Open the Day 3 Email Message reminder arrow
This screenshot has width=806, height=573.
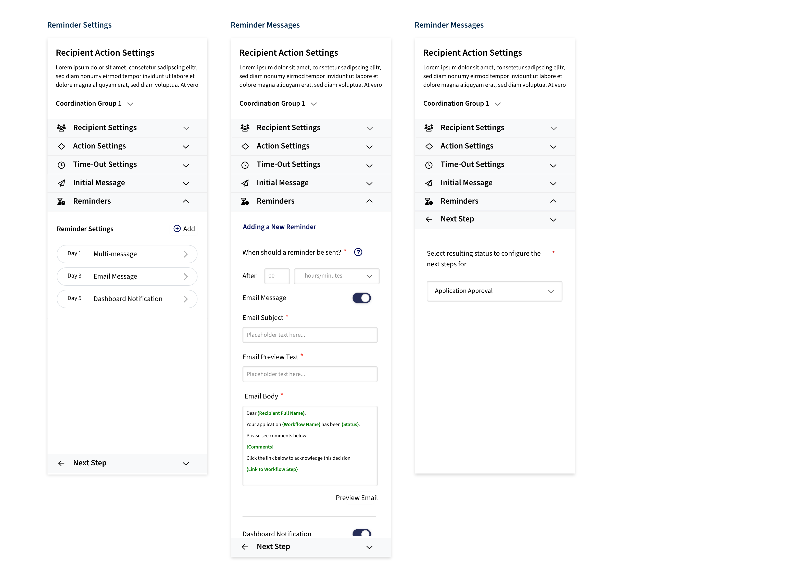coord(185,277)
